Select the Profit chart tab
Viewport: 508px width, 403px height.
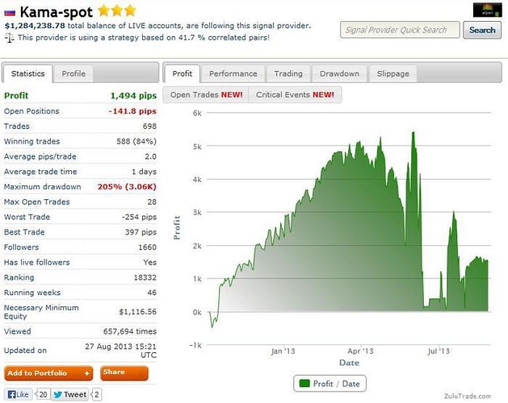coord(182,73)
